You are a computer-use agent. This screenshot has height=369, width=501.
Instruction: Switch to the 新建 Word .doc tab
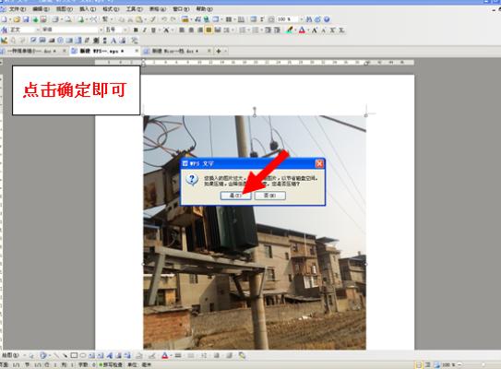pyautogui.click(x=177, y=51)
